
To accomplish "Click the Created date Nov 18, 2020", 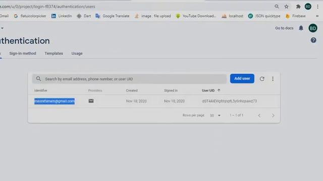I will coord(136,101).
